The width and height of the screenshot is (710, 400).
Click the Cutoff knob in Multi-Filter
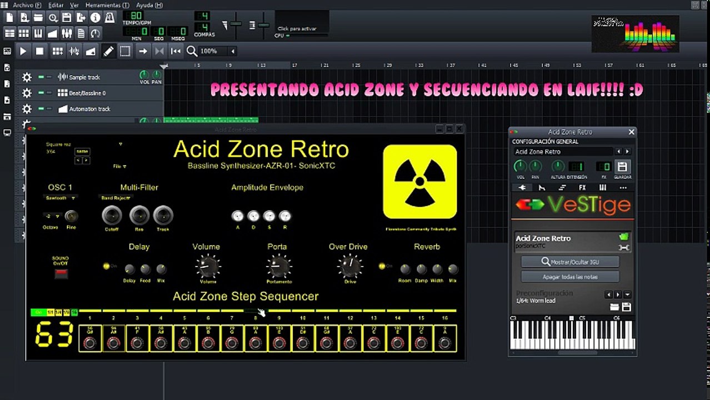112,215
